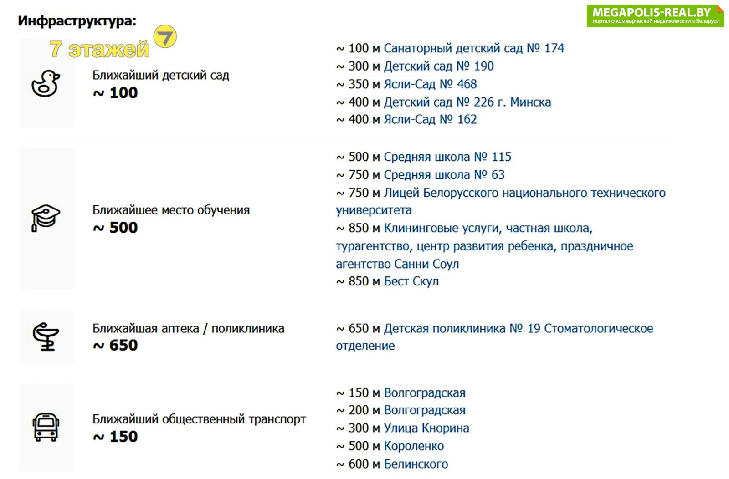The width and height of the screenshot is (729, 479).
Task: Click the yellow circled 7 badge
Action: pos(165,36)
